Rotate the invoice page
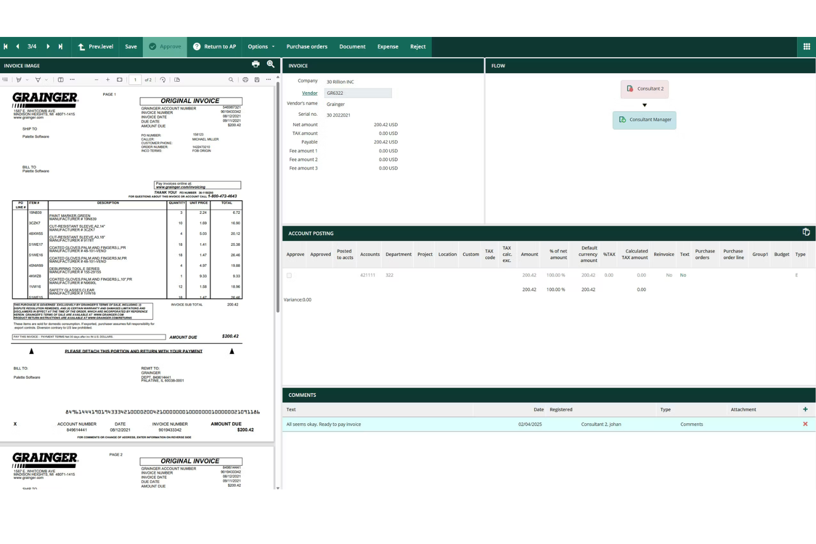Viewport: 816px width, 544px height. pos(163,79)
